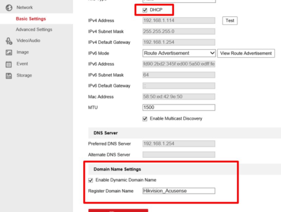Image resolution: width=281 pixels, height=212 pixels.
Task: Disable Enable Dynamic Domain Name checkbox
Action: (x=91, y=180)
